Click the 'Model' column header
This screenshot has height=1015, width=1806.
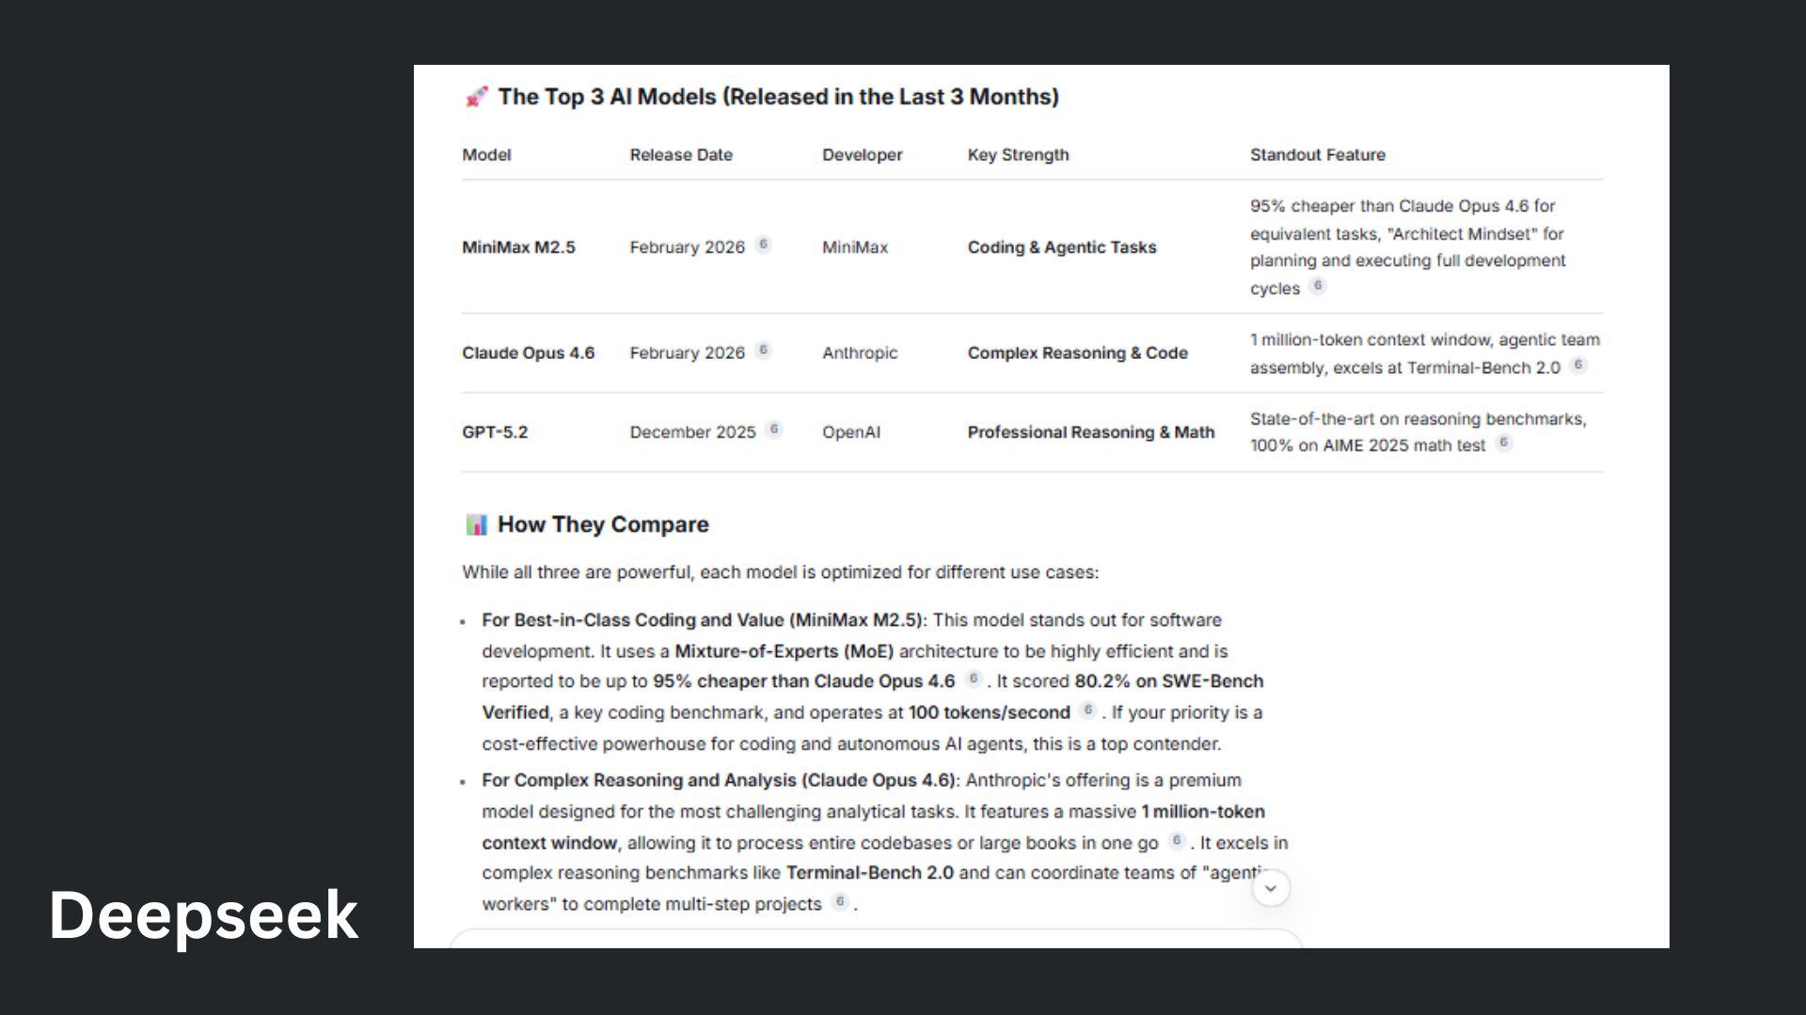point(486,155)
